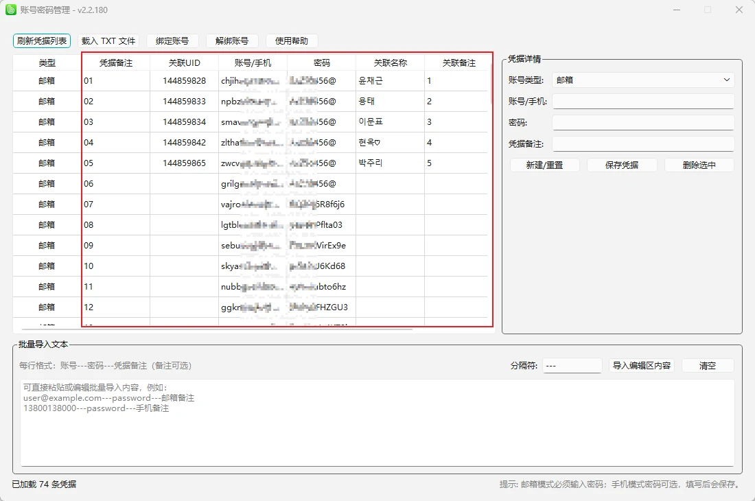
Task: Click the account cell starting with skya
Action: pos(253,266)
